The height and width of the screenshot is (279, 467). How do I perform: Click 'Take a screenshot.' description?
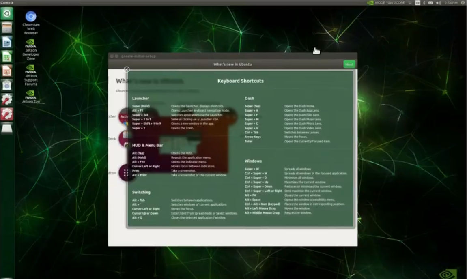pyautogui.click(x=183, y=171)
